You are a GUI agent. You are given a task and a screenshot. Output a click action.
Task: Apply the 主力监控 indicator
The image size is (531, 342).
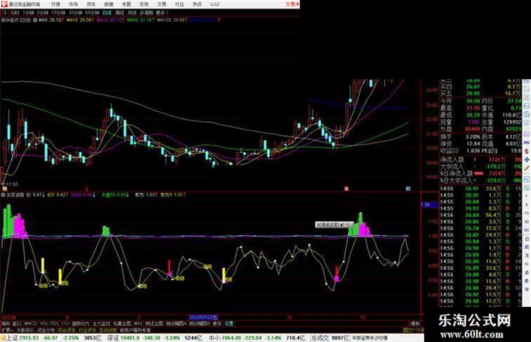tap(101, 323)
